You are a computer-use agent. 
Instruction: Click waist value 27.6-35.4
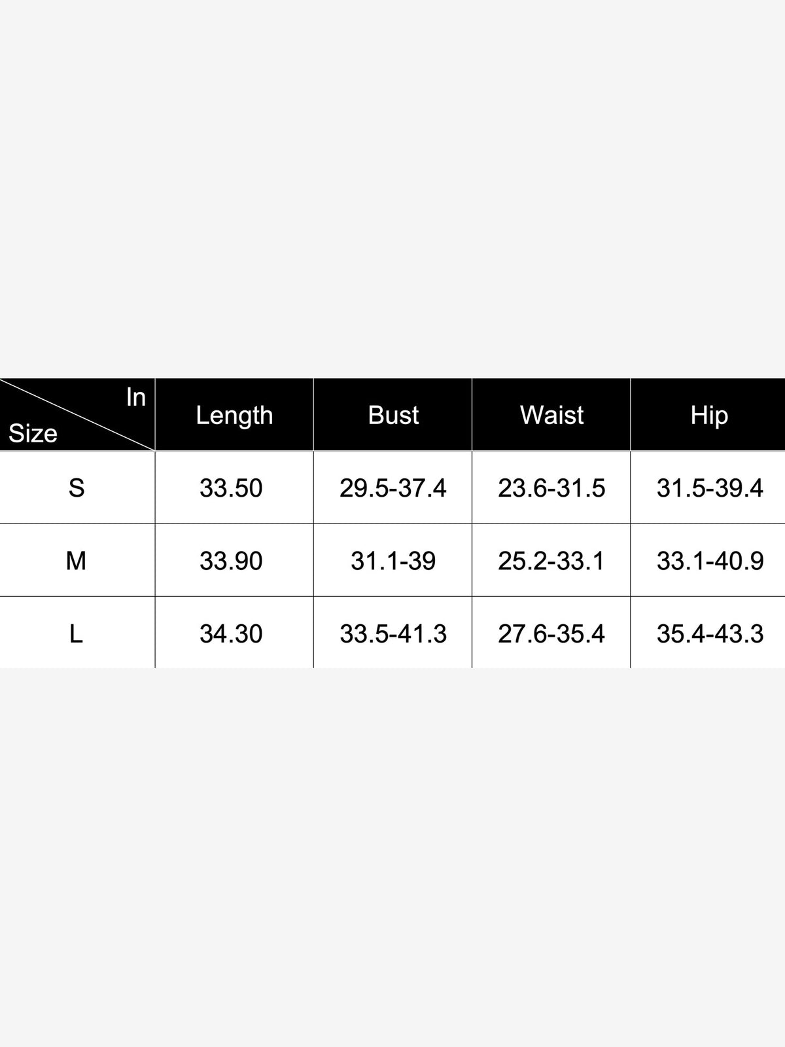pos(551,633)
